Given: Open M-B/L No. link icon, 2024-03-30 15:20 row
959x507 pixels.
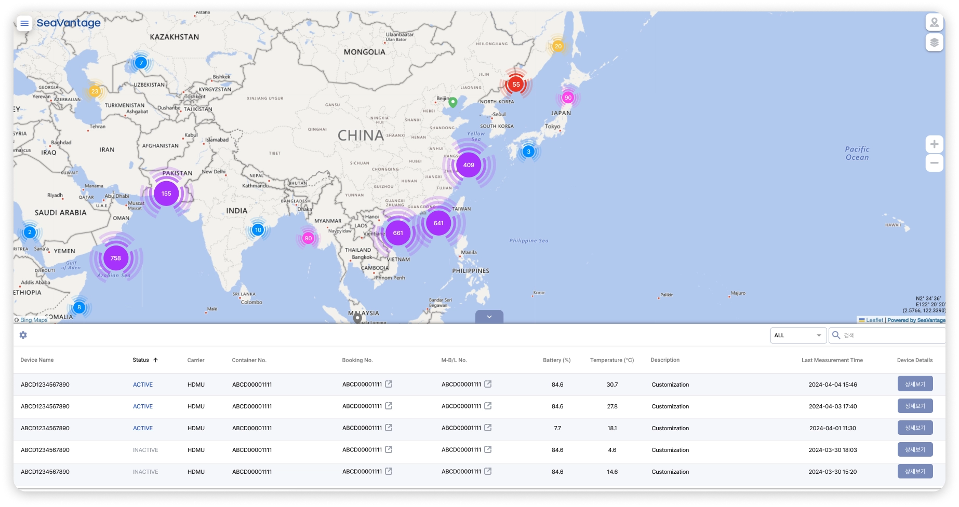Looking at the screenshot, I should pos(488,471).
